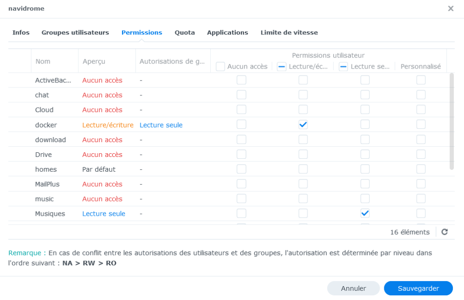Click Lecture seule preview for Musiques
This screenshot has height=300, width=464.
(x=103, y=214)
